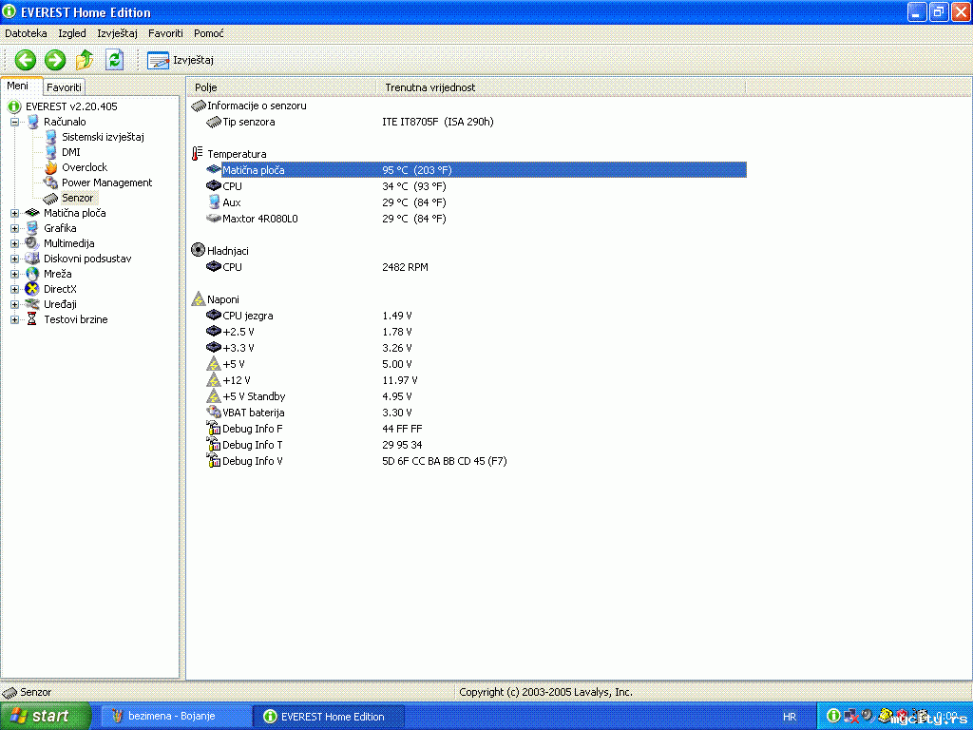Expand the Matična ploča tree node
973x730 pixels.
point(14,213)
